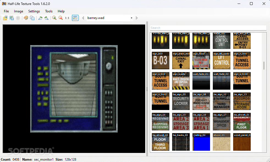Select the ba_sign_08 Freight Warehouse thumbnail
Viewport: 270px width, 162px height.
(x=201, y=101)
